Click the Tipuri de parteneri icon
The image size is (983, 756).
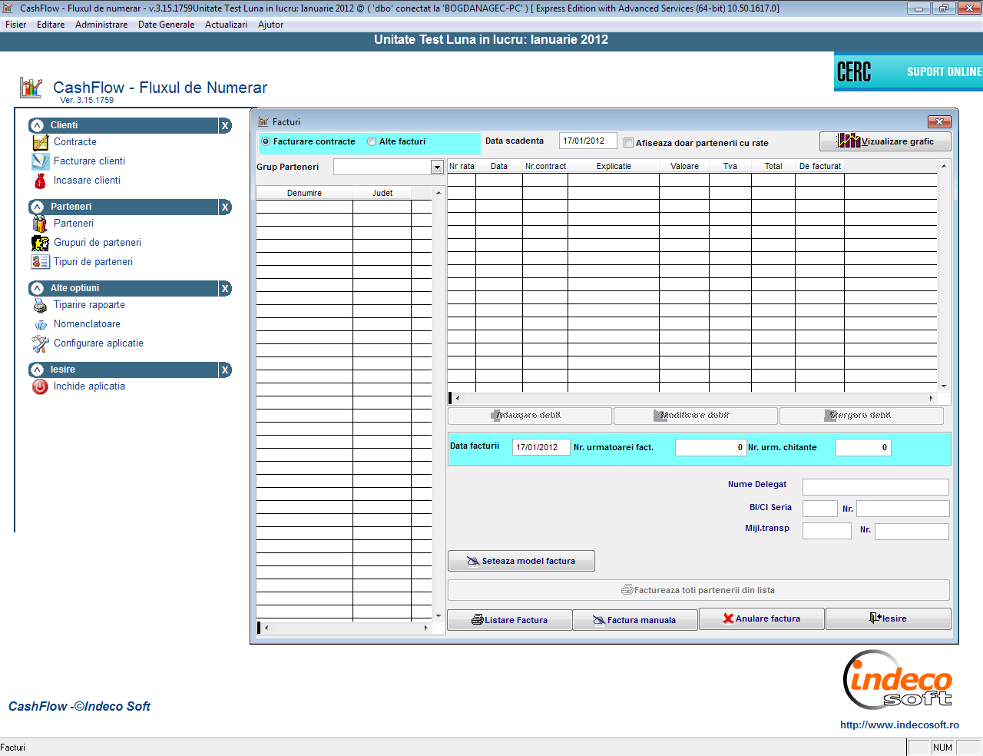(x=40, y=262)
